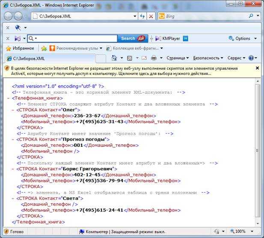Click the pin toolbar icon

(x=18, y=27)
